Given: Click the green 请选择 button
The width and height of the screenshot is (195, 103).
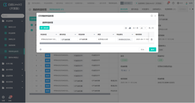Looking at the screenshot, I should [45, 28].
